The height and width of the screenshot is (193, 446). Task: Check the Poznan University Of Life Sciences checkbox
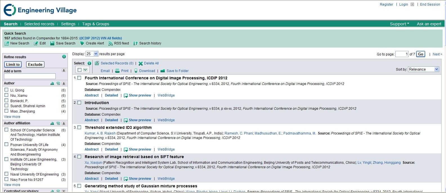6,144
